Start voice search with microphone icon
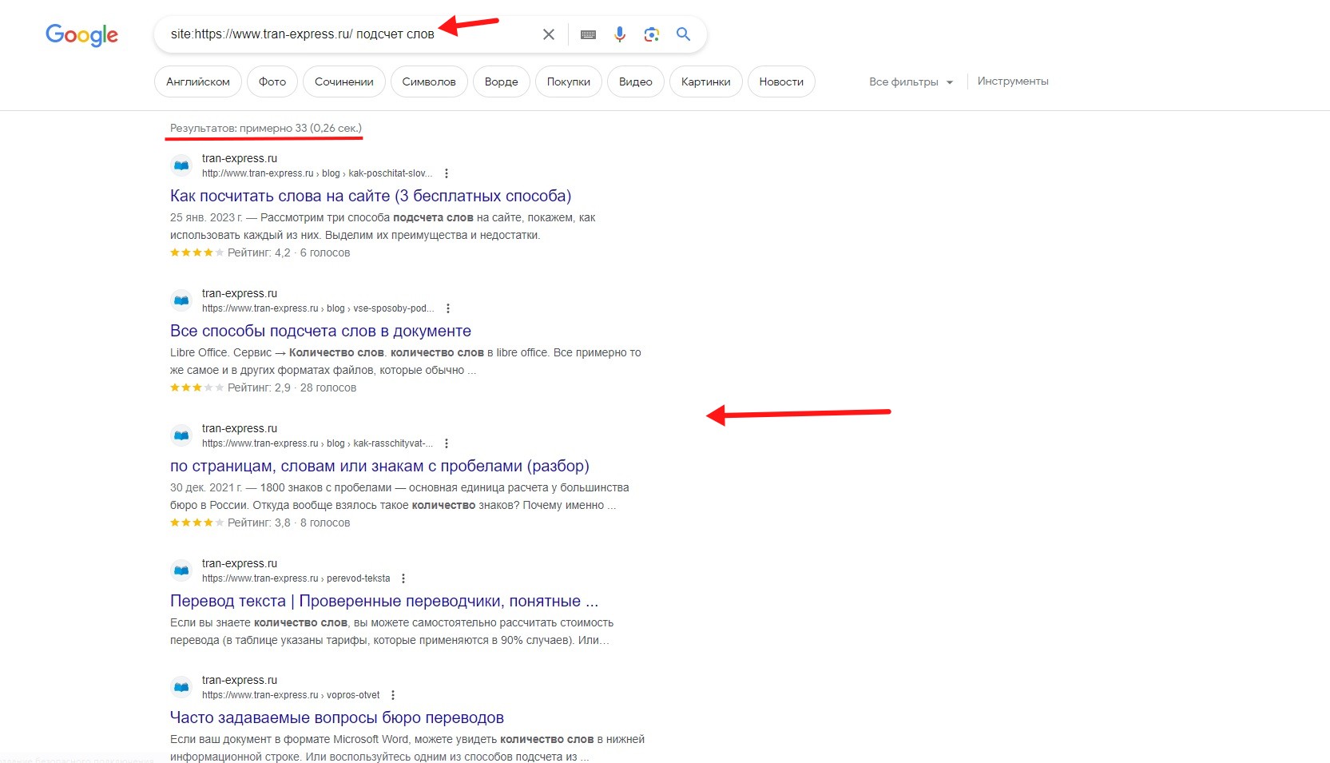This screenshot has height=763, width=1330. pyautogui.click(x=620, y=34)
